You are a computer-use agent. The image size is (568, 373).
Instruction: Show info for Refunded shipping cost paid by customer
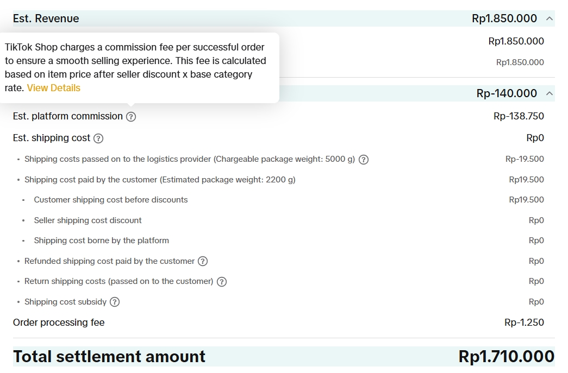pyautogui.click(x=203, y=261)
